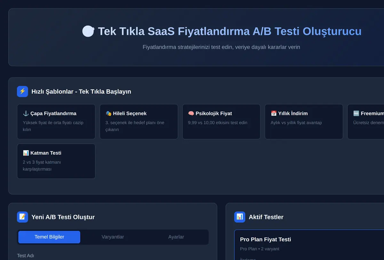The width and height of the screenshot is (384, 260).
Task: Click the 'Pro Plan • 2 varyant' text
Action: [x=260, y=249]
